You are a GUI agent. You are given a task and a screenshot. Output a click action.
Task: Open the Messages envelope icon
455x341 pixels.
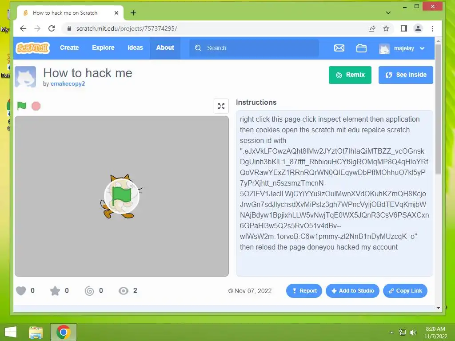click(x=339, y=48)
